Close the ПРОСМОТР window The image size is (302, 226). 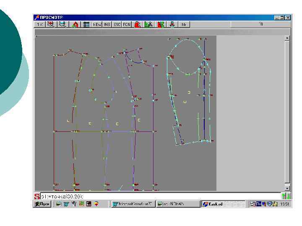pyautogui.click(x=288, y=18)
